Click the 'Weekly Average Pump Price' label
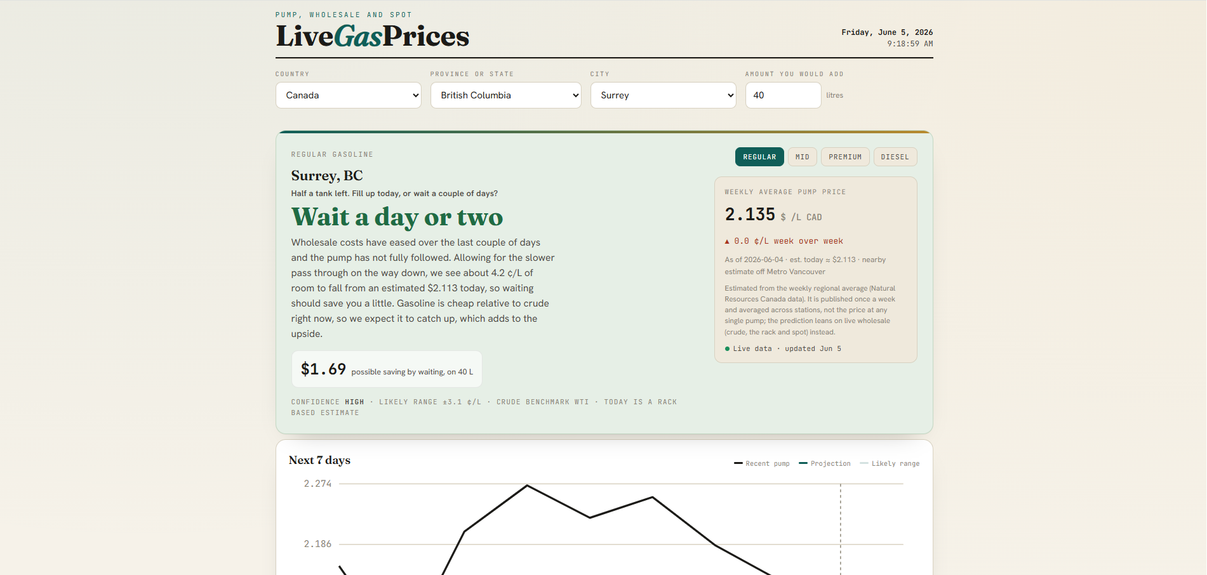 [785, 192]
